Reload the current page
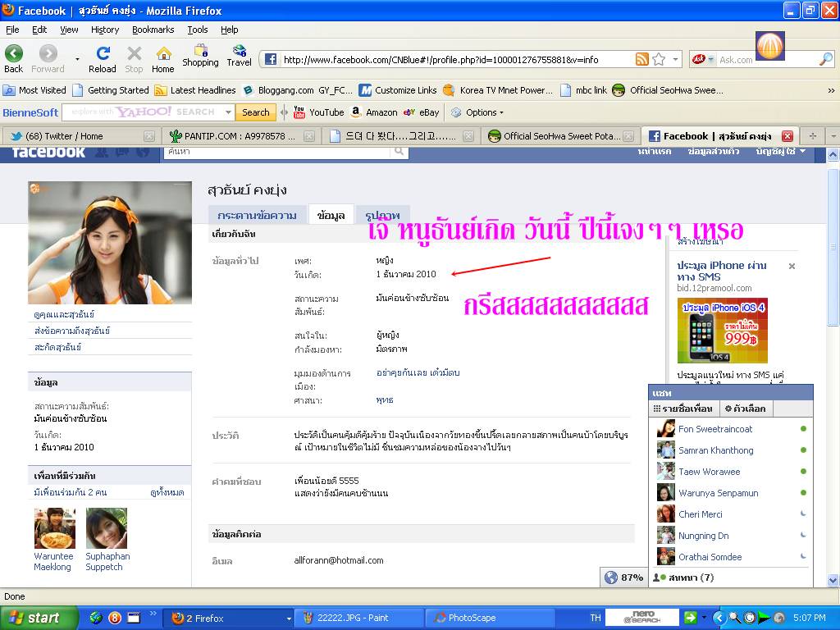 click(x=103, y=53)
